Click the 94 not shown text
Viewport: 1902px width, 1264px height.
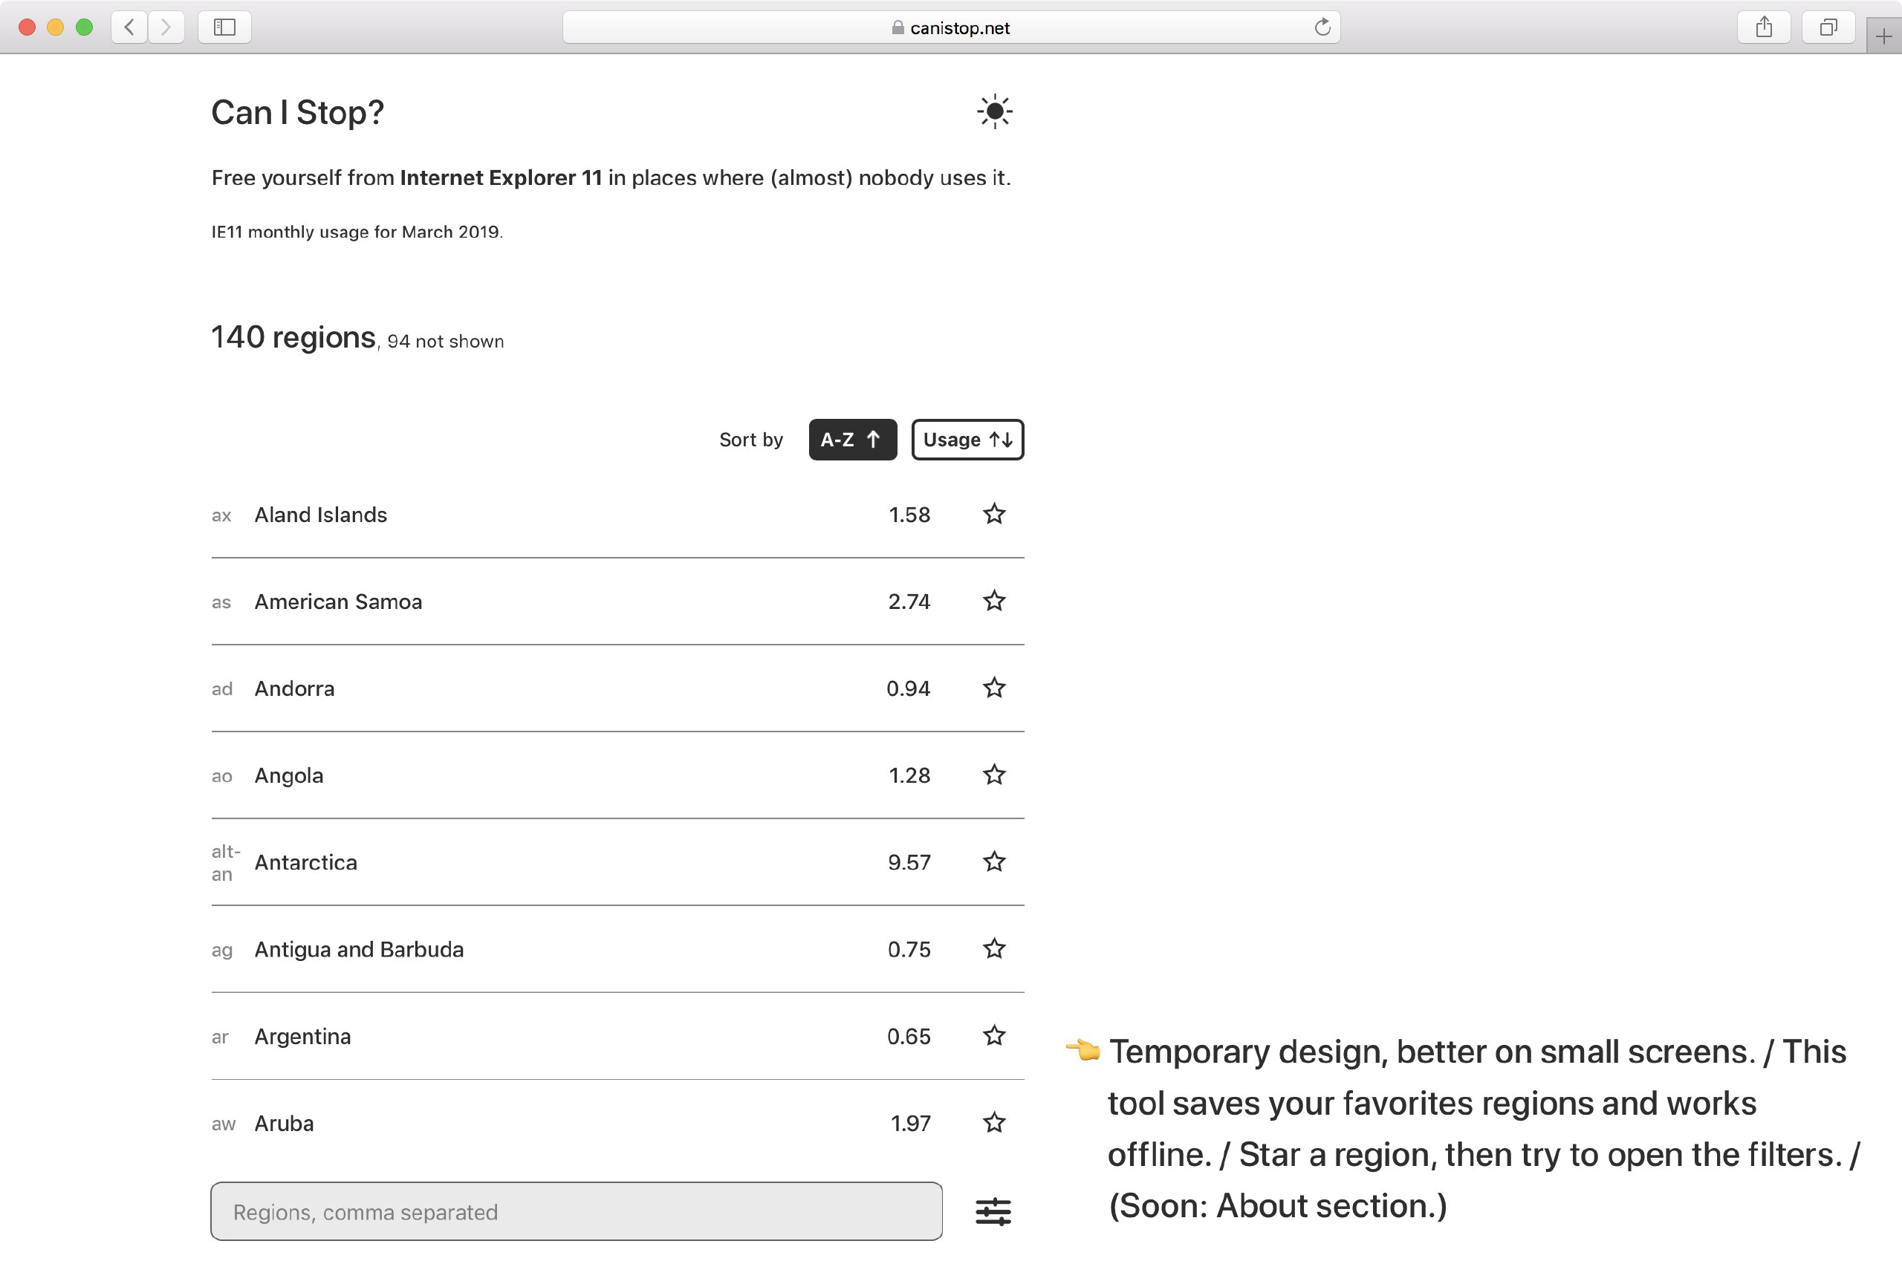[x=446, y=341]
